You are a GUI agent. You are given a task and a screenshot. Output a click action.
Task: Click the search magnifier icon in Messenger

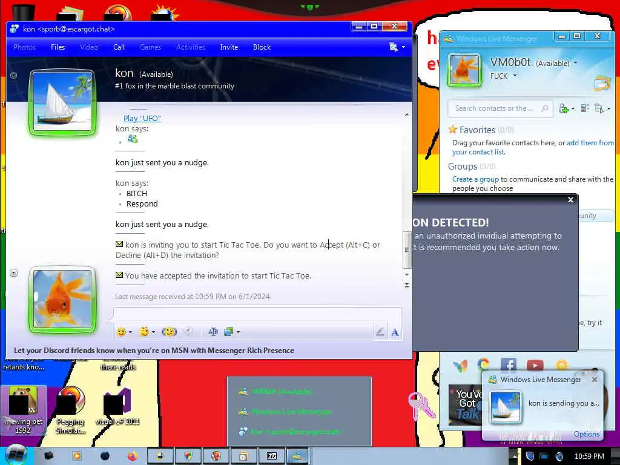[544, 108]
